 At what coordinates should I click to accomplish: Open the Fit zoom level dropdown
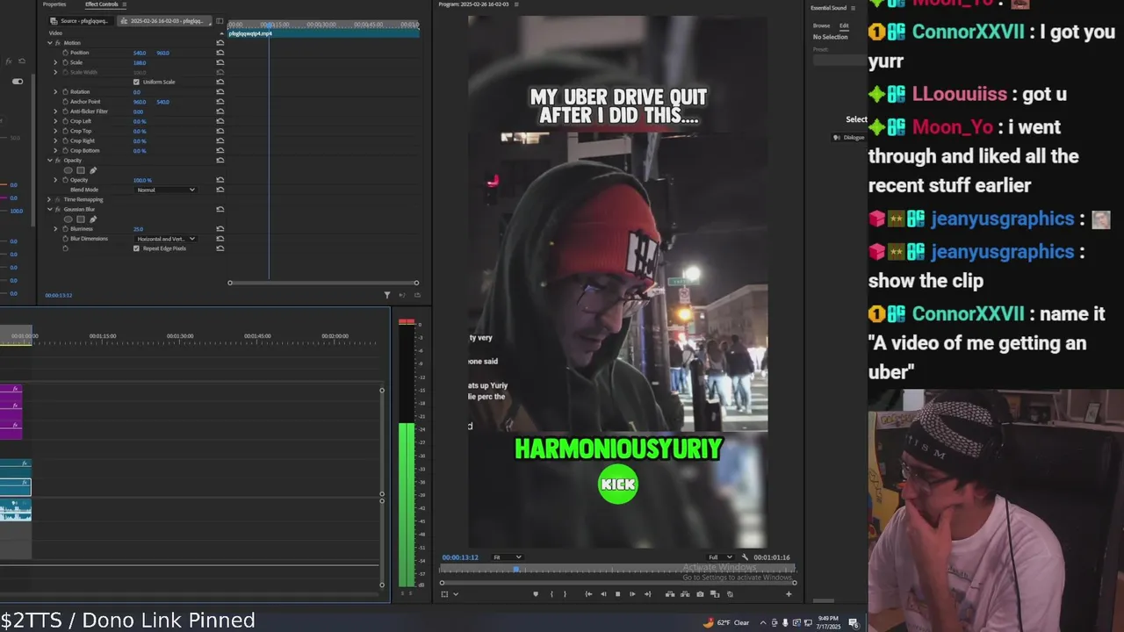[507, 557]
